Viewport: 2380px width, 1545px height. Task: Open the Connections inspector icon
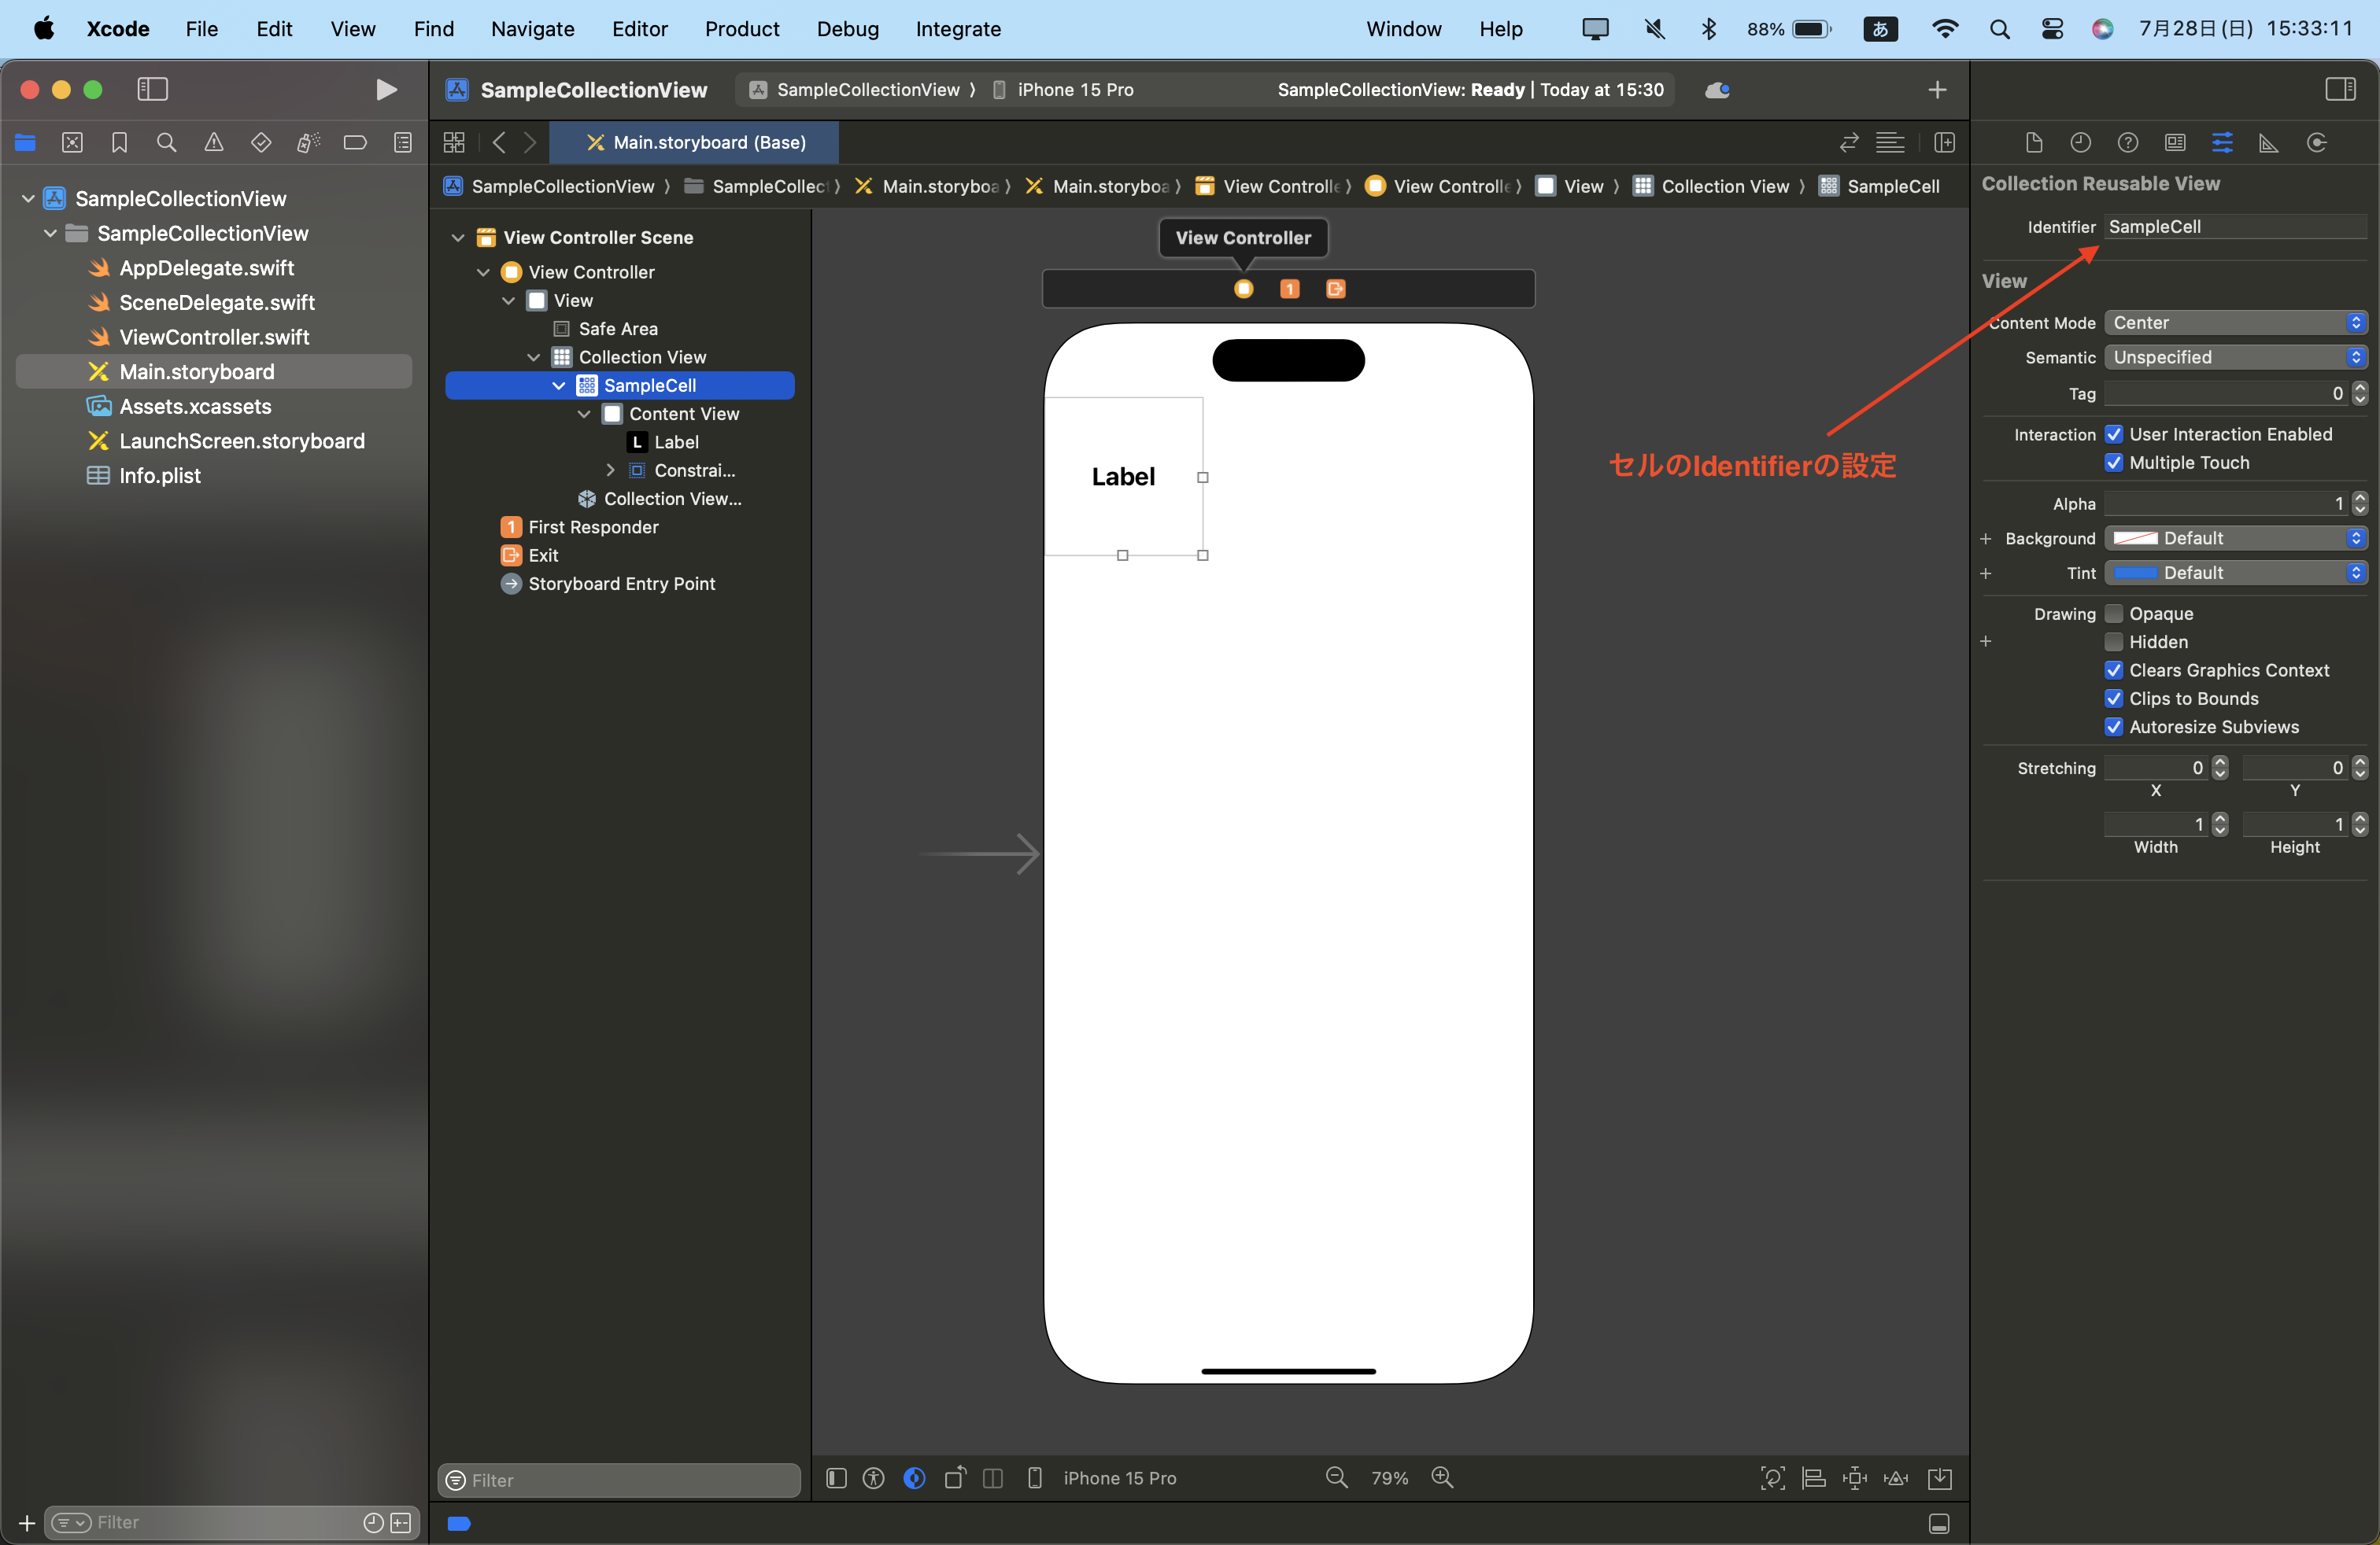2316,143
